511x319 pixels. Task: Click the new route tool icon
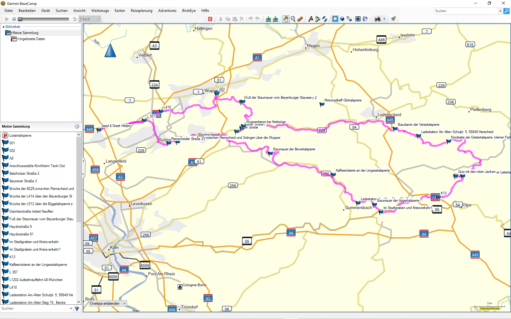(318, 19)
